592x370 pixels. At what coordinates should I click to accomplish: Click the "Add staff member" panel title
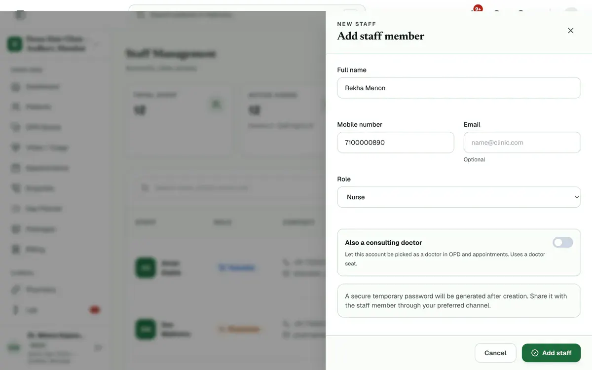click(380, 36)
